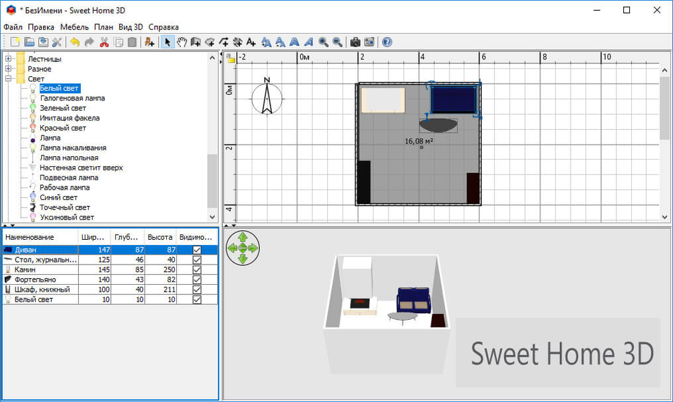Screen dimensions: 673x402
Task: Expand the Разное category
Action: tap(9, 69)
